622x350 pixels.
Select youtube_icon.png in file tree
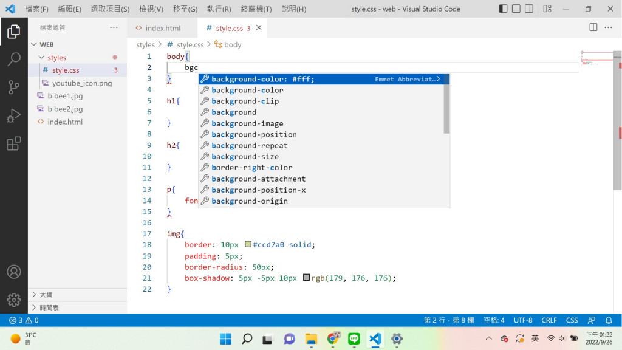point(77,83)
